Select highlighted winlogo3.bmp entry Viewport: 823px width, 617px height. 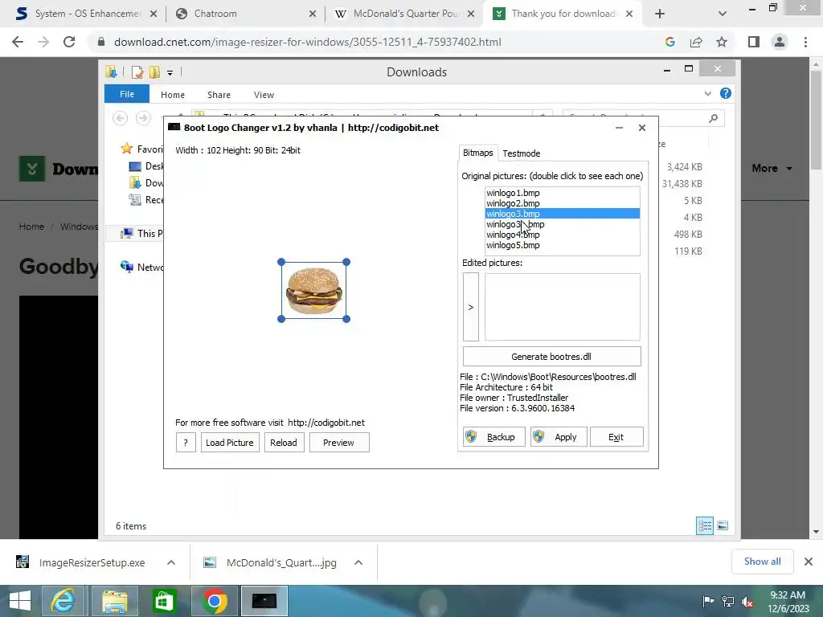(562, 214)
